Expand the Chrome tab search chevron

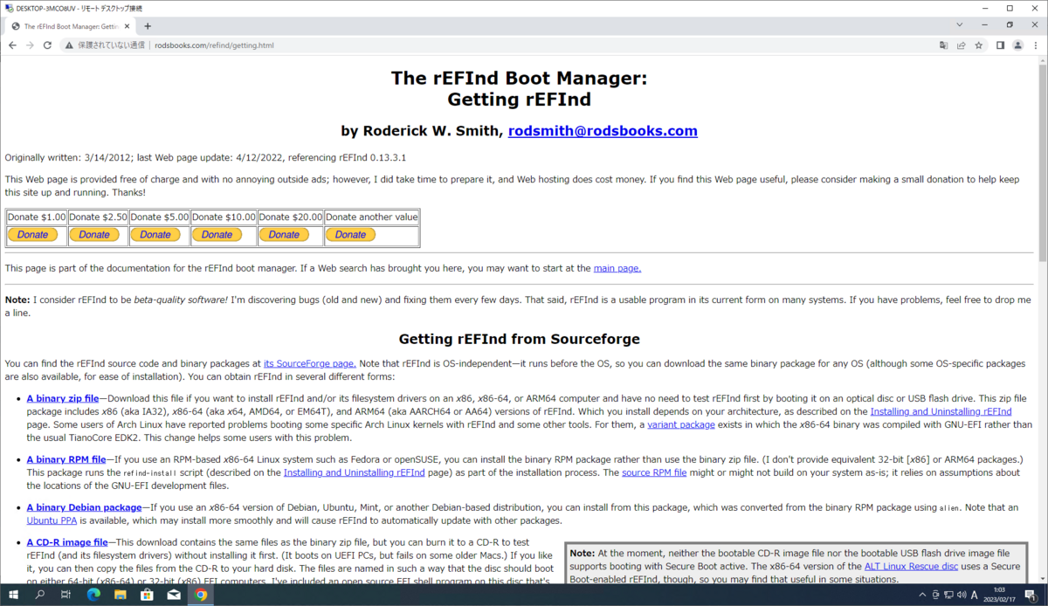(960, 25)
